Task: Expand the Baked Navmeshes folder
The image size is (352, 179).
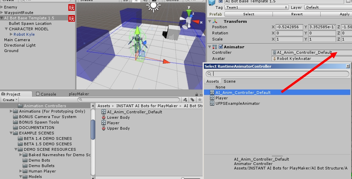Action: point(20,154)
